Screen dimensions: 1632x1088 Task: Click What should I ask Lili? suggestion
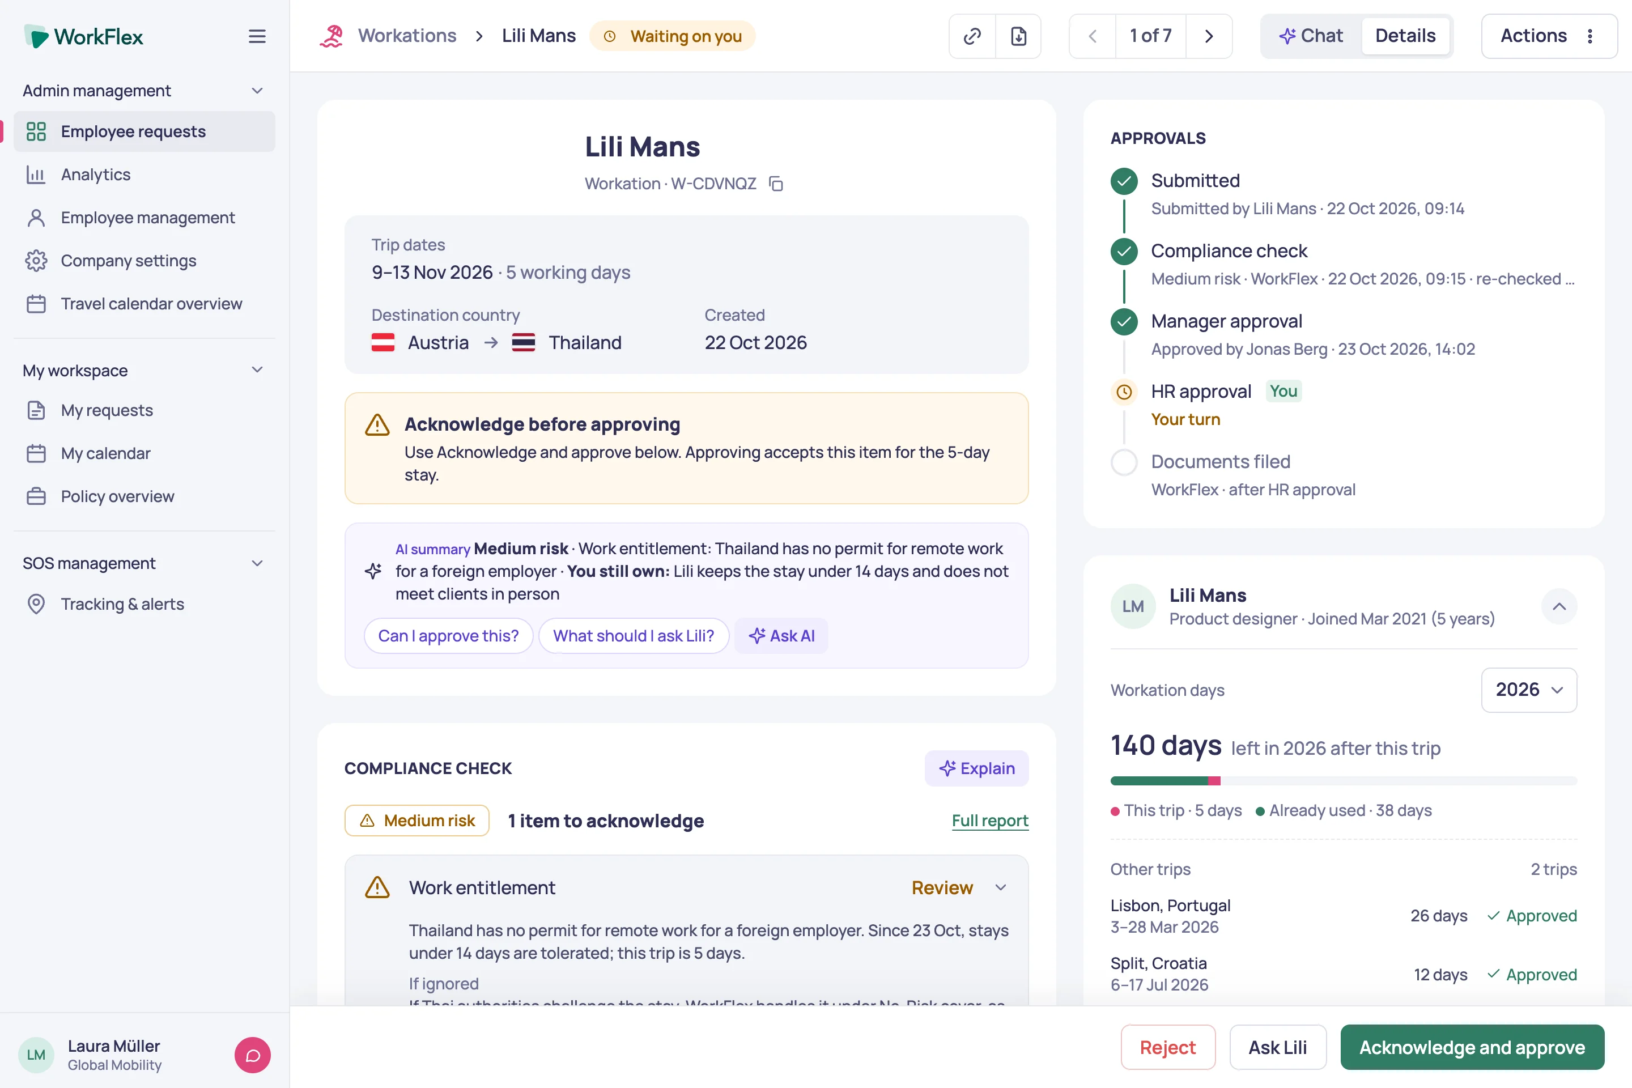(634, 636)
